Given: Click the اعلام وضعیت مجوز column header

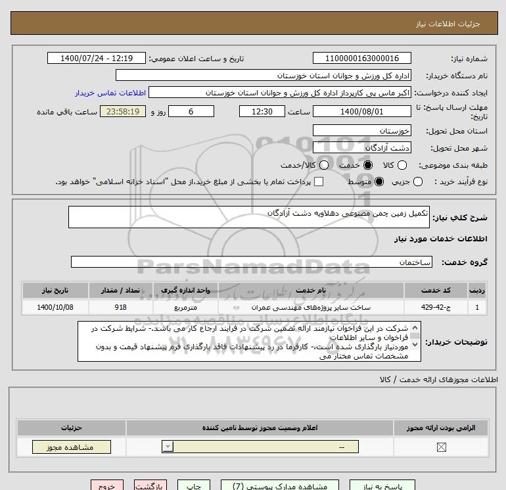Looking at the screenshot, I should coord(260,428).
